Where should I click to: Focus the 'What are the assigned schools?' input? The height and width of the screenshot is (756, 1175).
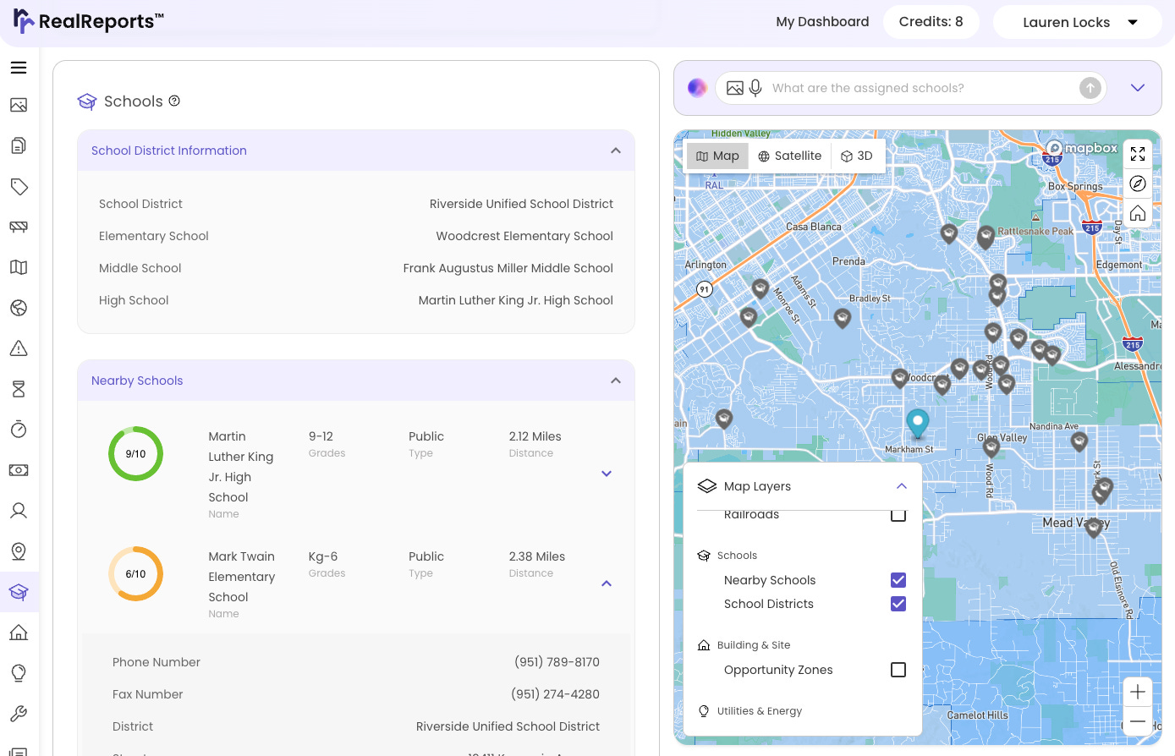click(922, 88)
